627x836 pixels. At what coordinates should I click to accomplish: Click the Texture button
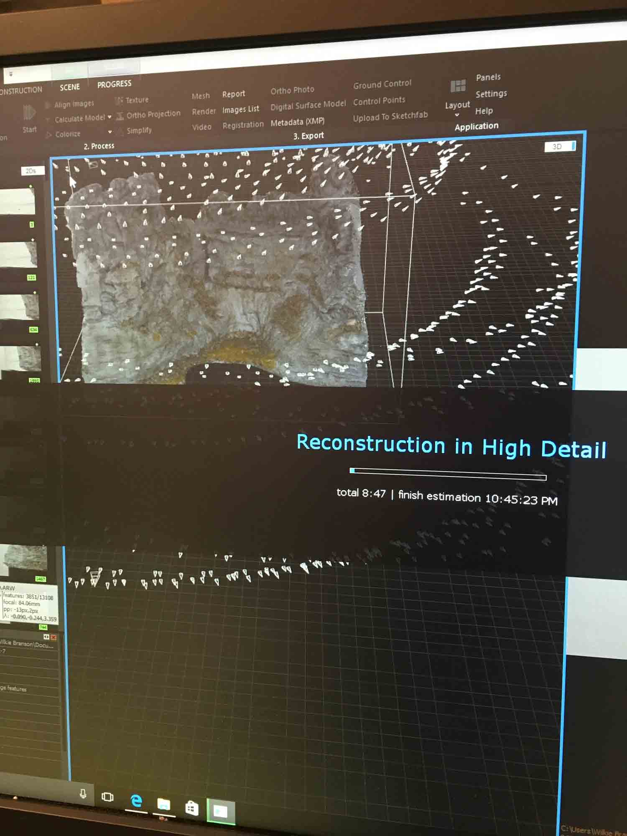(x=137, y=100)
